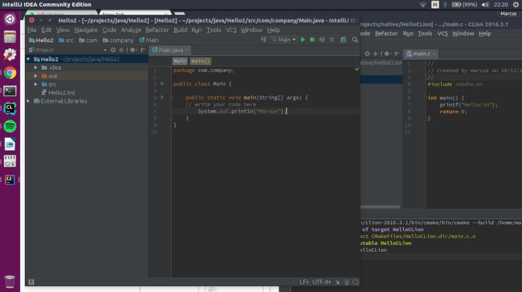Click the Main structure breadcrumb above the editor
The image size is (522, 292).
180,61
